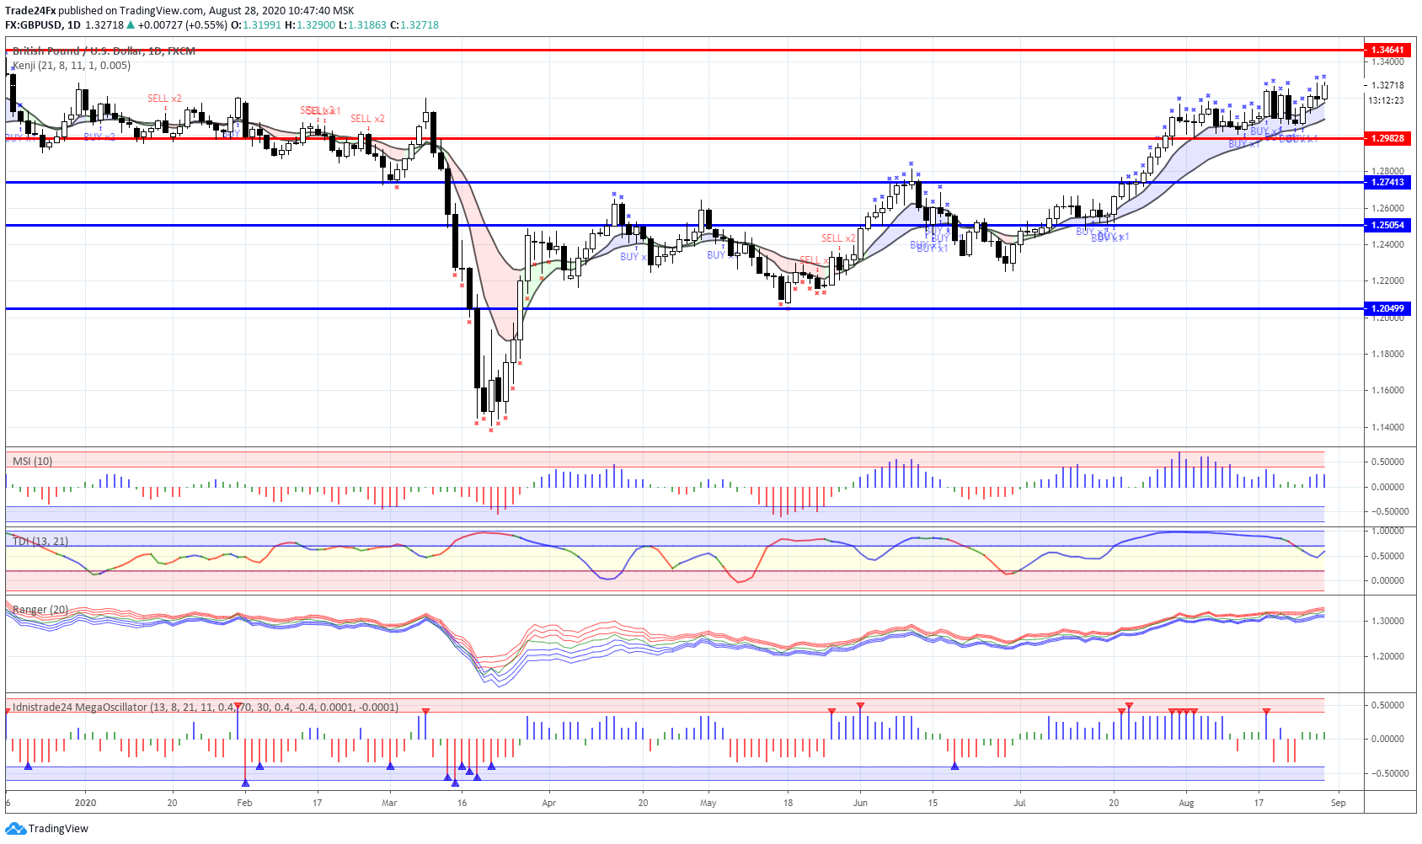Click the blue 1.20499 price level tag
Viewport: 1422px width, 844px height.
coord(1387,308)
